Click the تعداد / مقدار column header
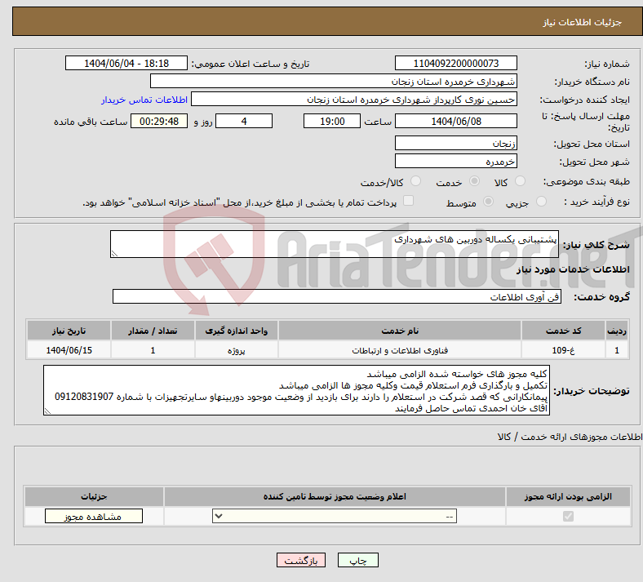This screenshot has height=582, width=643. click(153, 331)
